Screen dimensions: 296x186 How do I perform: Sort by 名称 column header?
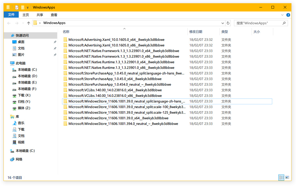[66, 32]
